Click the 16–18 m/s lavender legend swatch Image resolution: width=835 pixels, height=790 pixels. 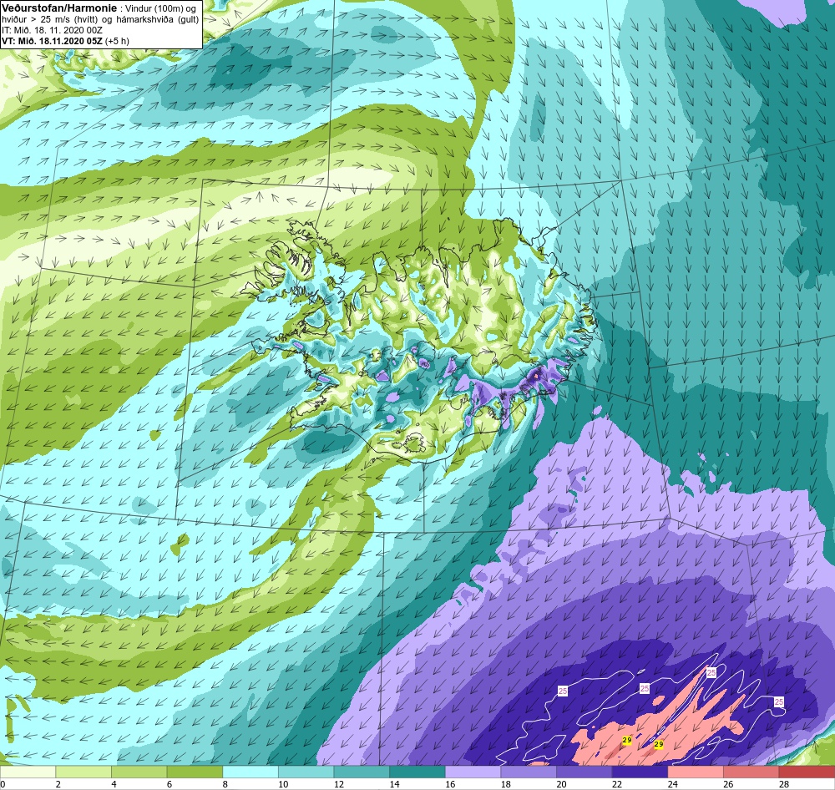coord(473,772)
